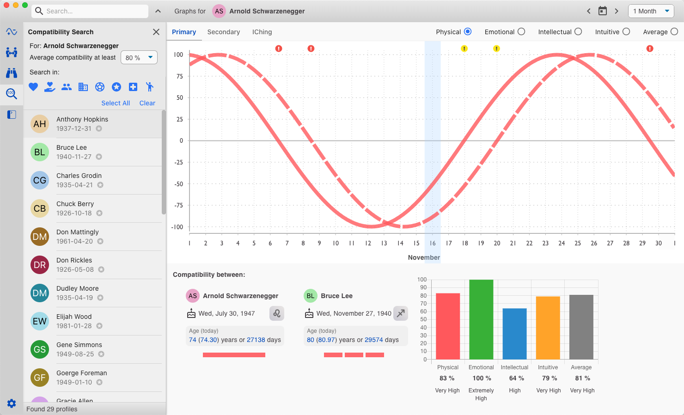Select the Chuck Berry profile
The height and width of the screenshot is (415, 684).
(x=93, y=208)
